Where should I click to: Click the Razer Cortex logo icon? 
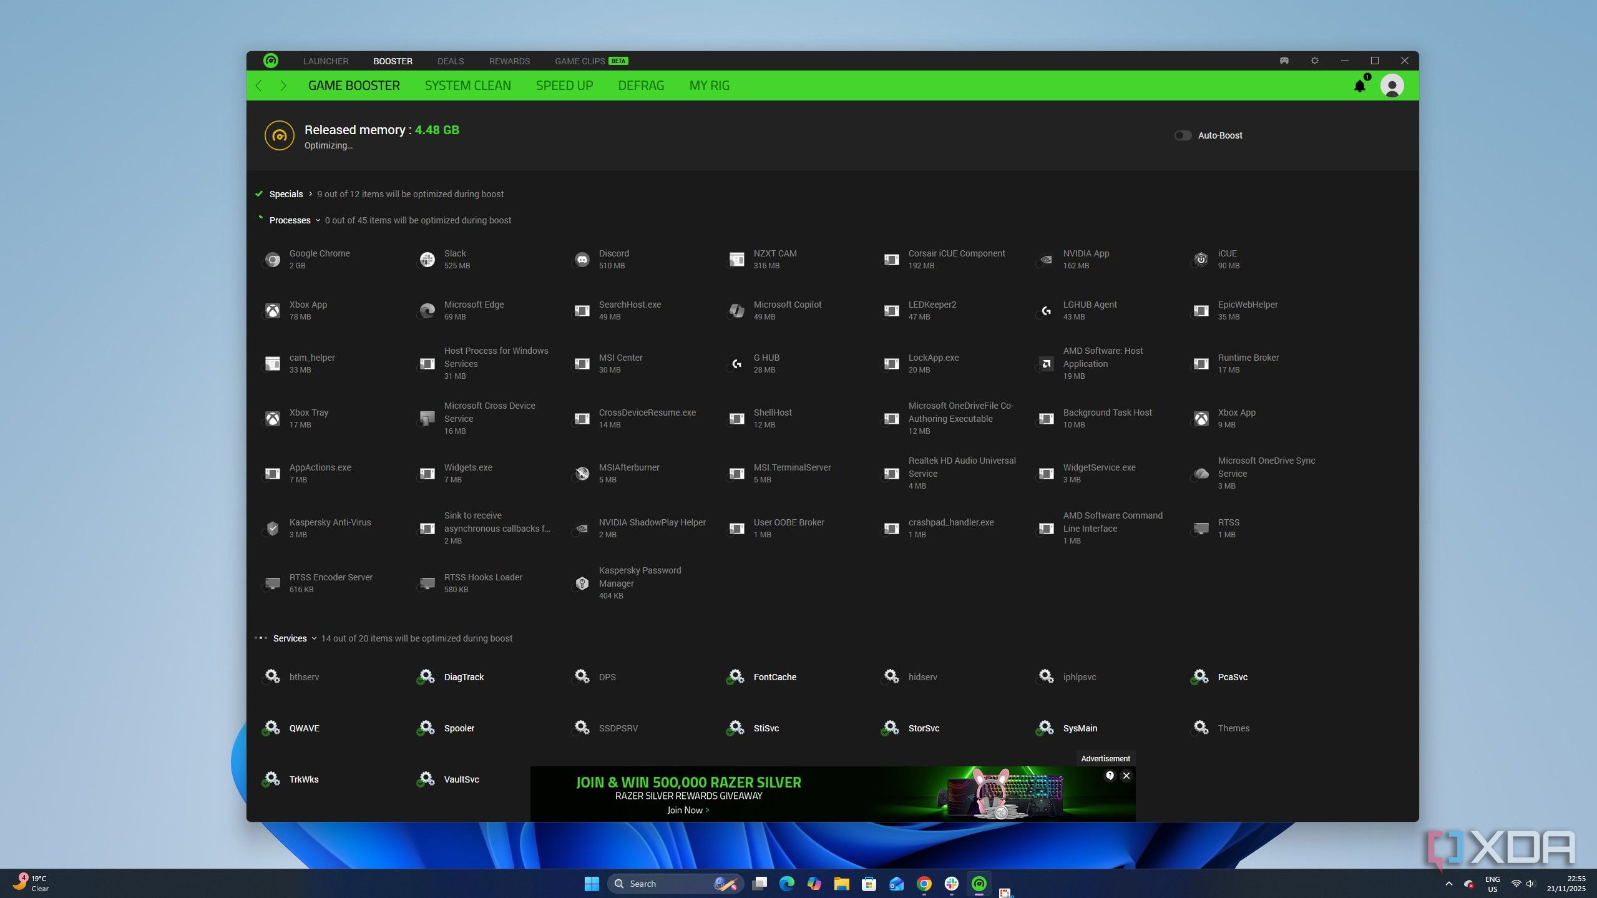[x=271, y=61]
